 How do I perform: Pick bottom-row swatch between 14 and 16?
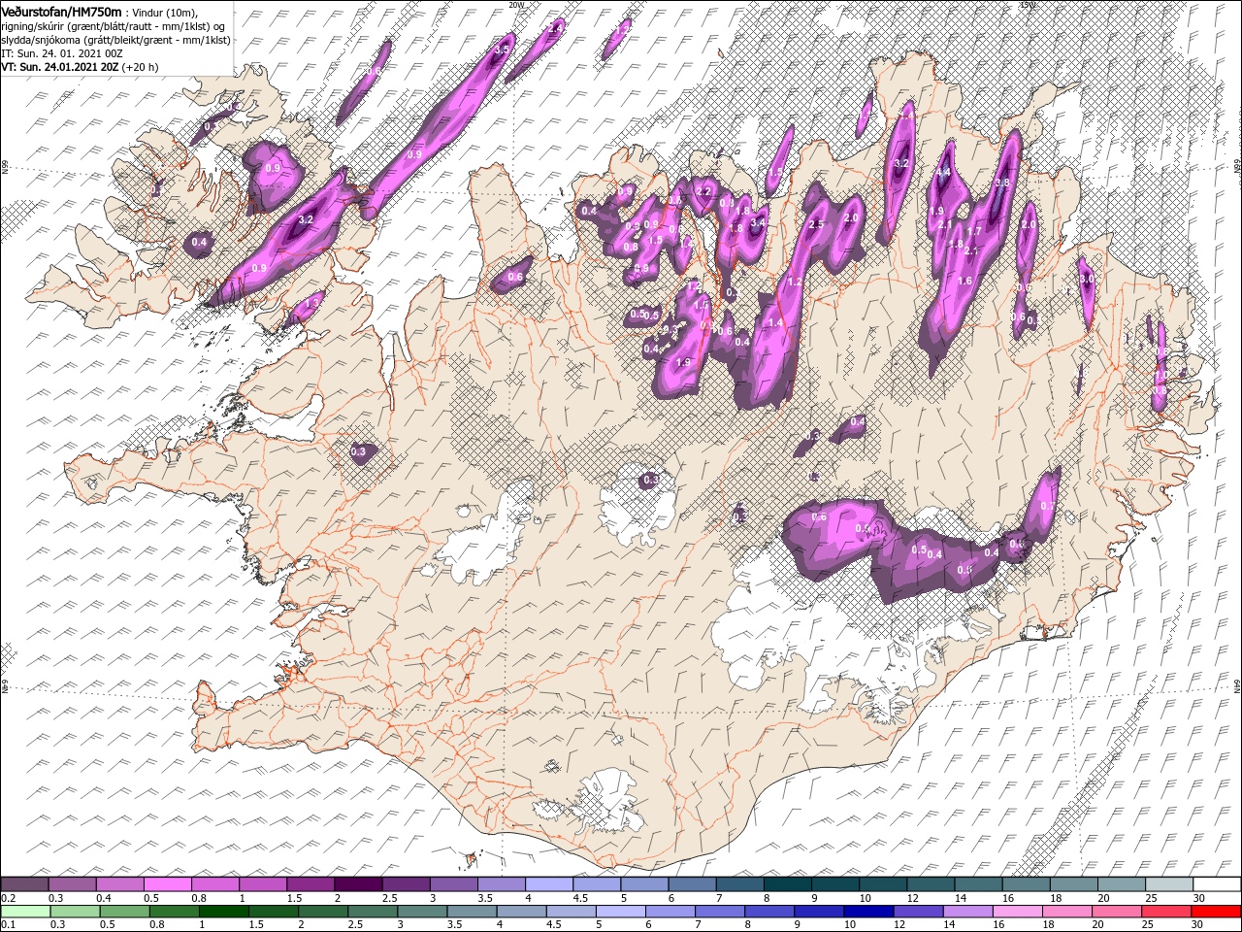(968, 912)
